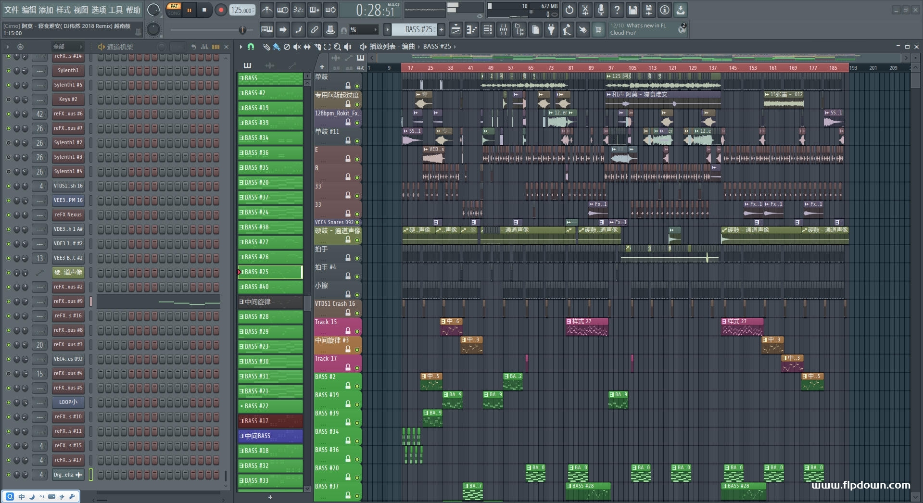This screenshot has height=503, width=923.
Task: Toggle the playlist snap magnet icon
Action: pyautogui.click(x=251, y=47)
